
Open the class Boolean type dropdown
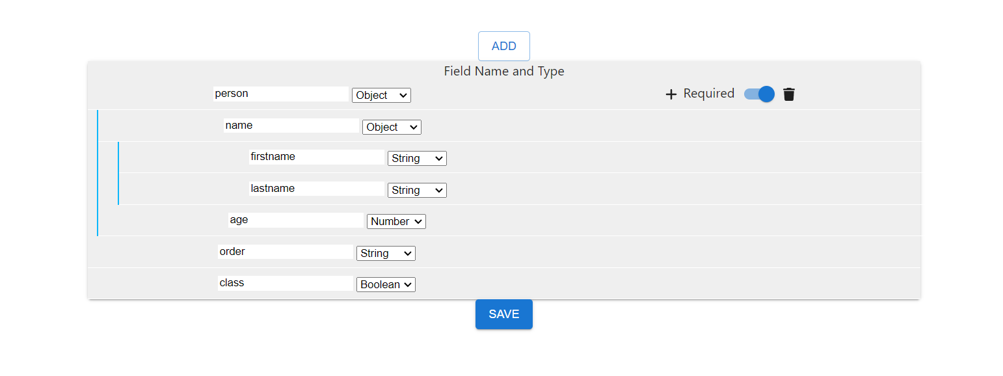tap(386, 284)
